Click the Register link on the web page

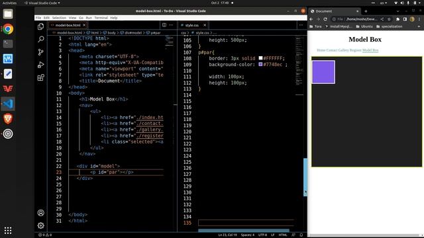pos(355,50)
